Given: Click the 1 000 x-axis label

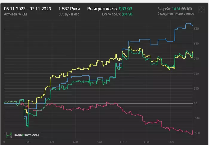Looking at the screenshot, I should pyautogui.click(x=122, y=142).
